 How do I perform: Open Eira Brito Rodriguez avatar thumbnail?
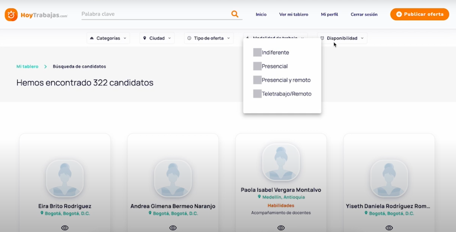pos(65,178)
